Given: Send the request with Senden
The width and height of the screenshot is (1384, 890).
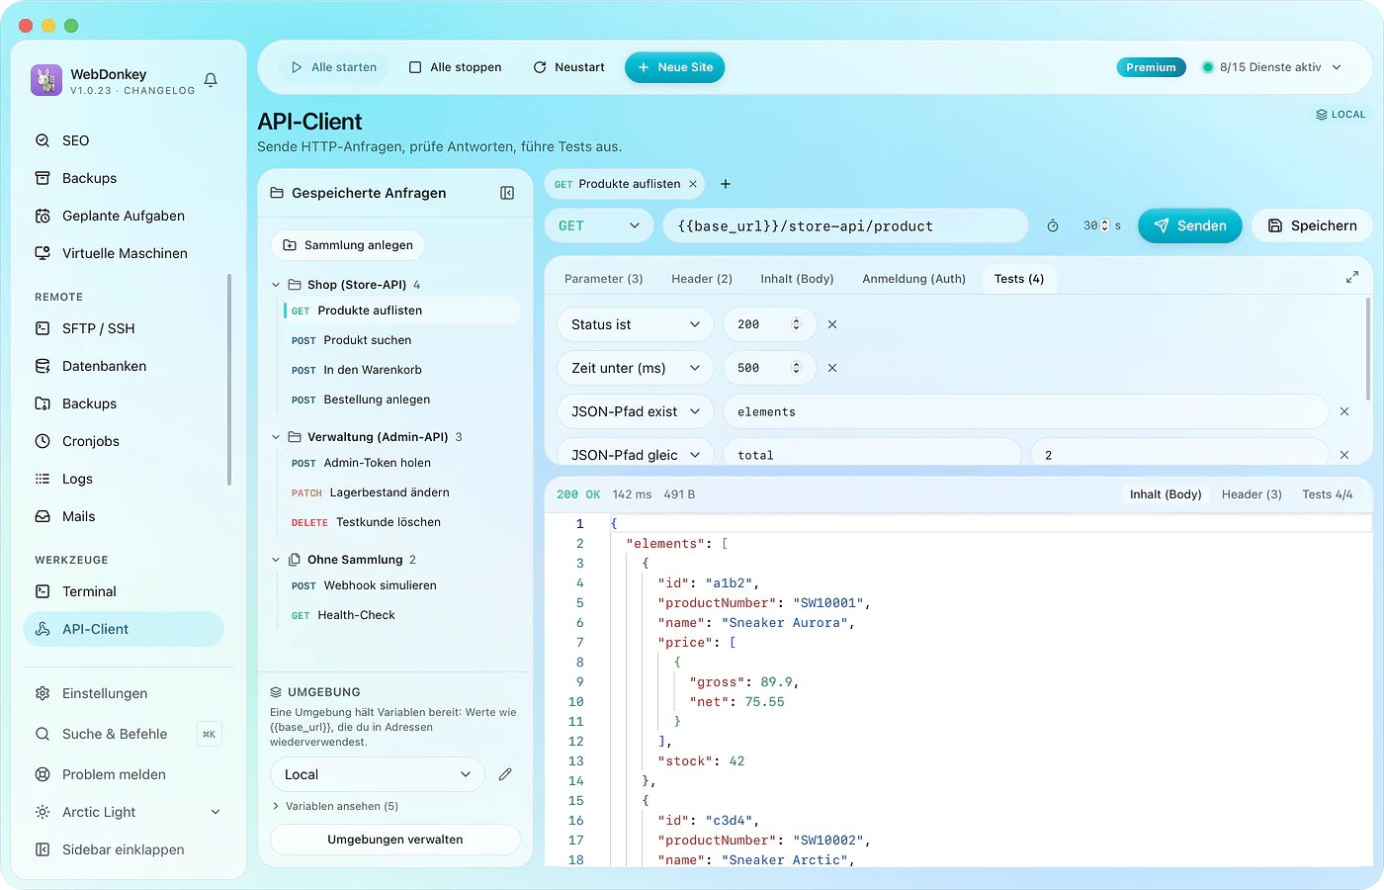Looking at the screenshot, I should coord(1190,225).
